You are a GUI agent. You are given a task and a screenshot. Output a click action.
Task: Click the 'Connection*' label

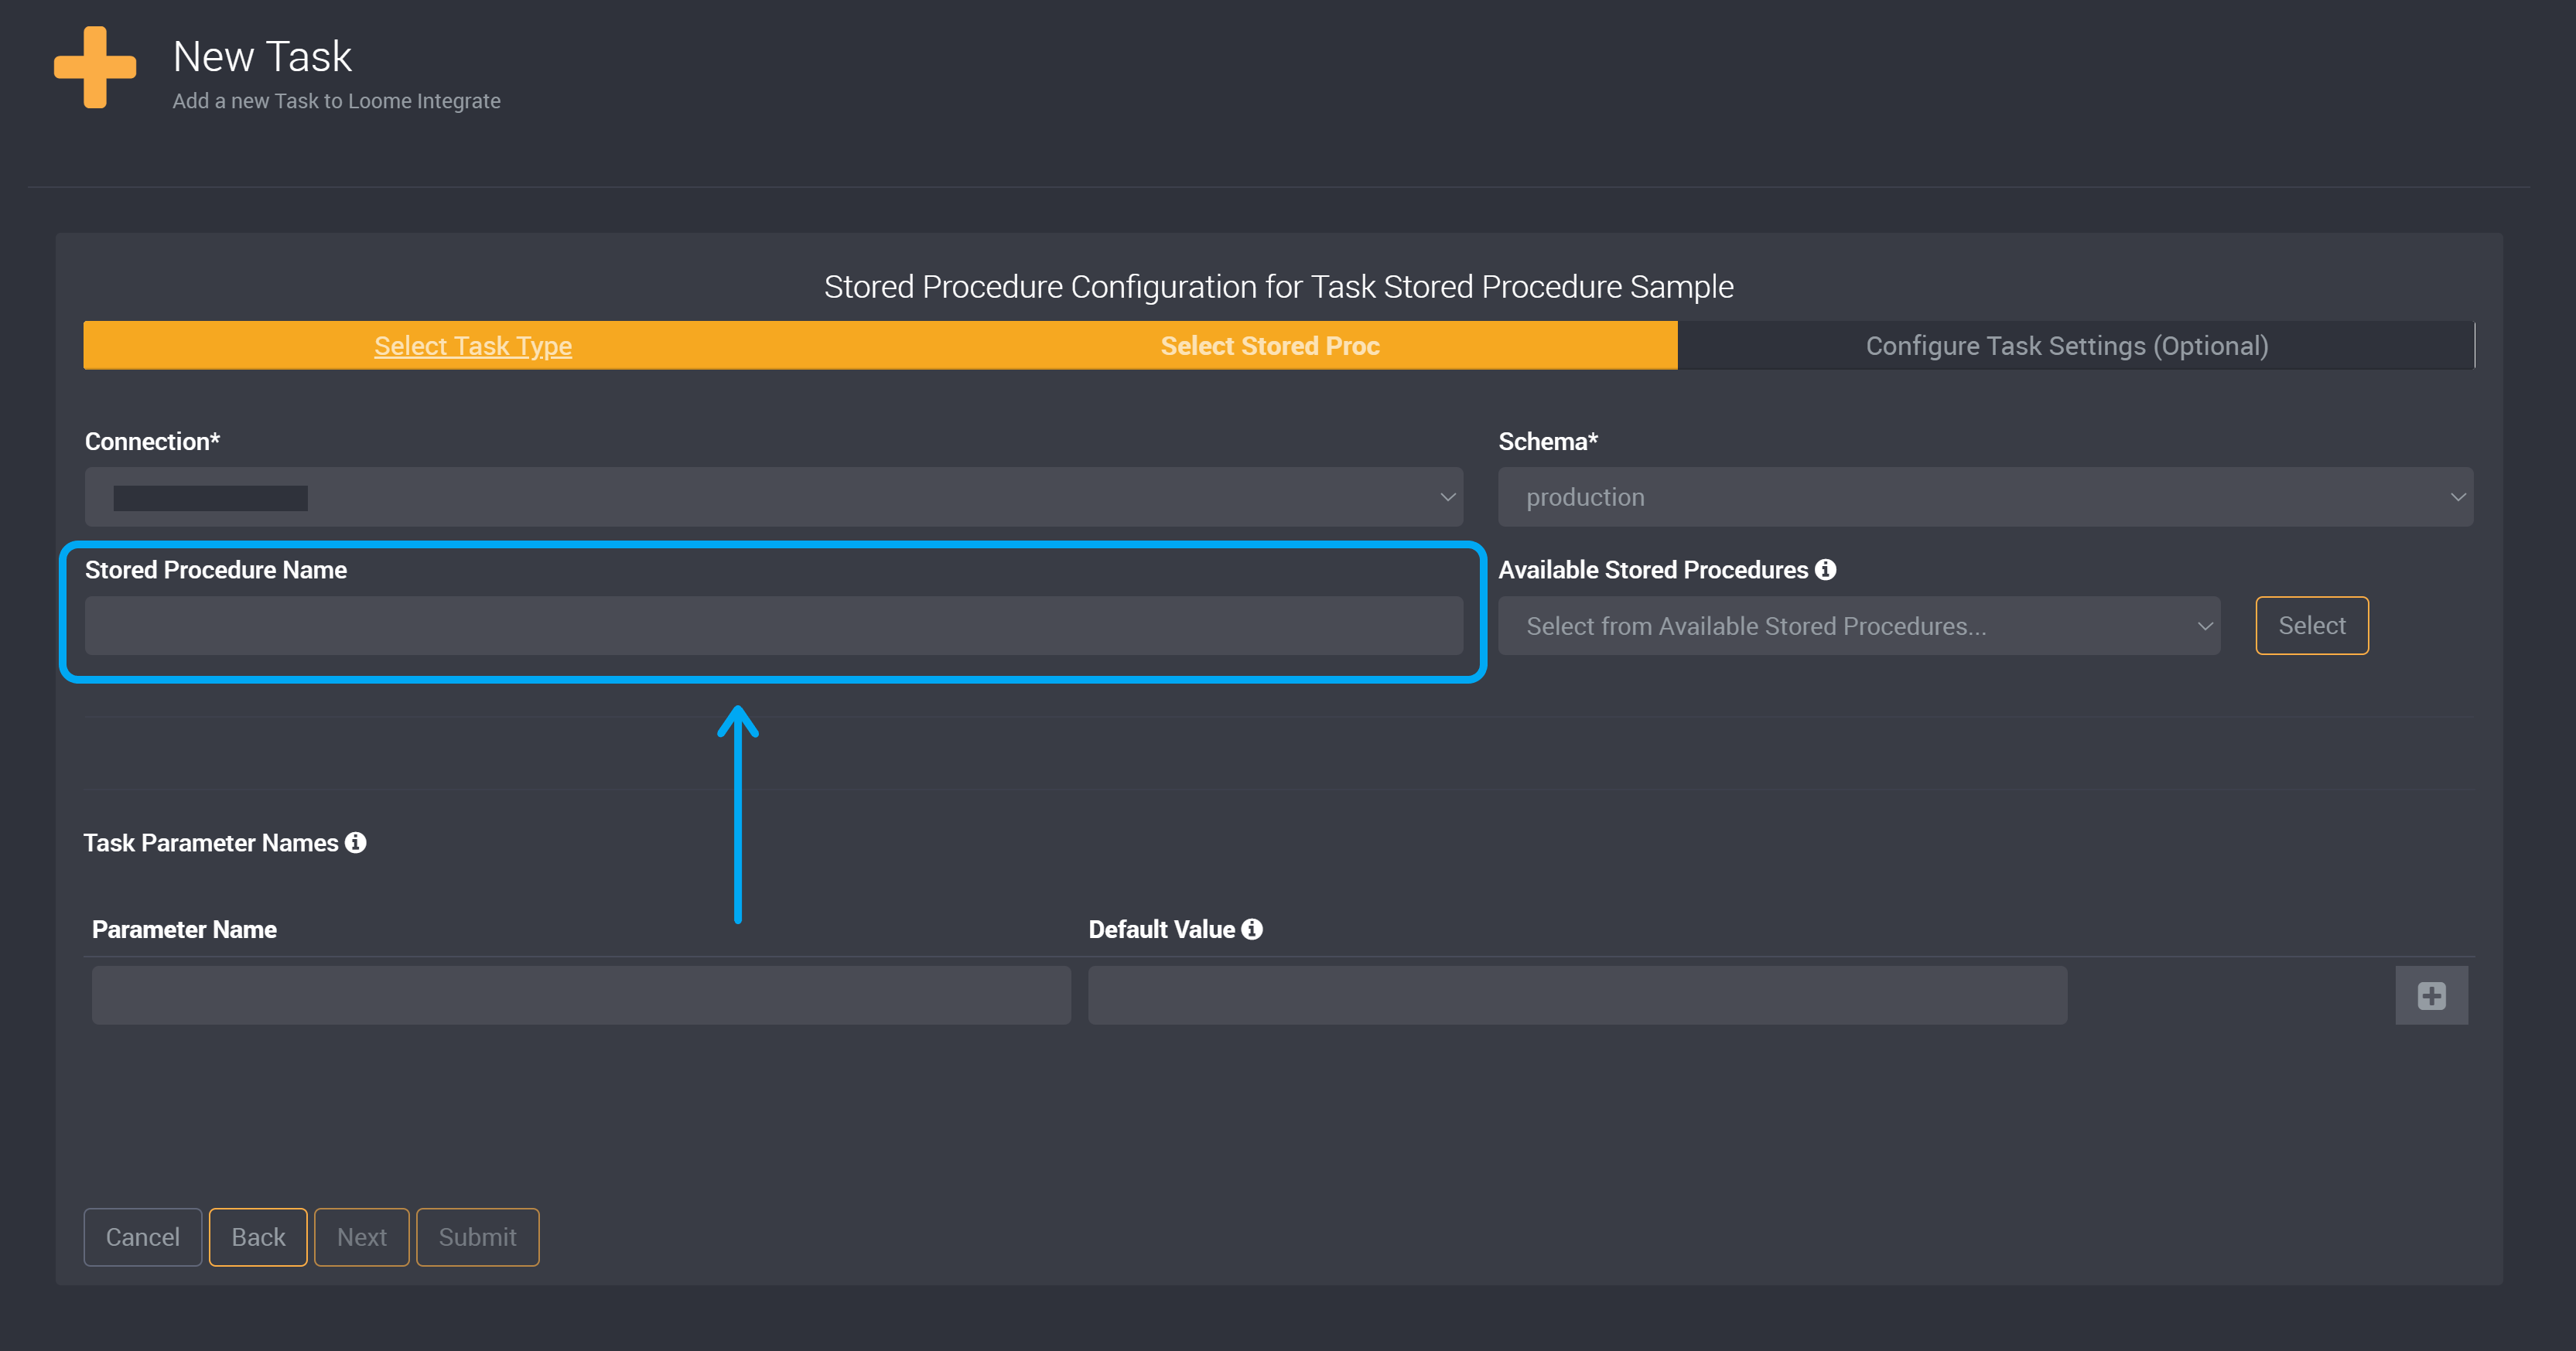point(152,441)
